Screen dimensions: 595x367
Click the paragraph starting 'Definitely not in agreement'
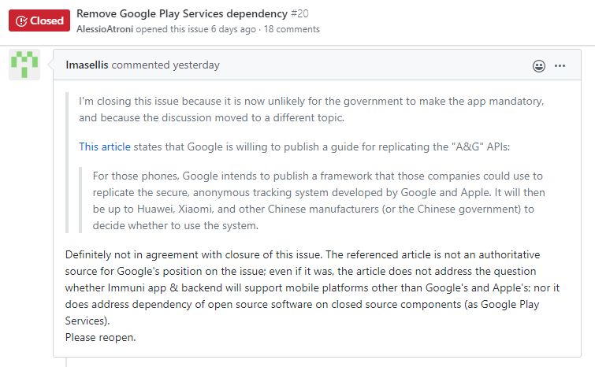[312, 287]
